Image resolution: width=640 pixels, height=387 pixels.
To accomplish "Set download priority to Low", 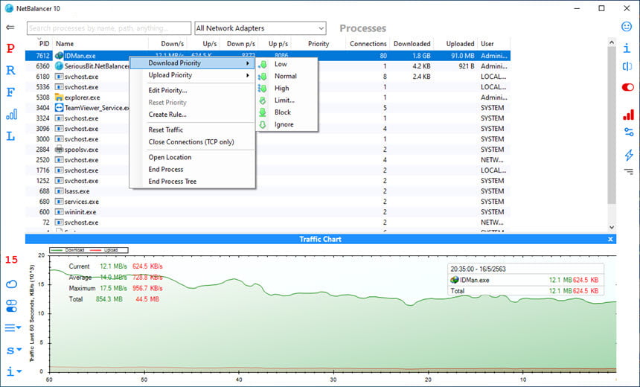I will point(287,64).
